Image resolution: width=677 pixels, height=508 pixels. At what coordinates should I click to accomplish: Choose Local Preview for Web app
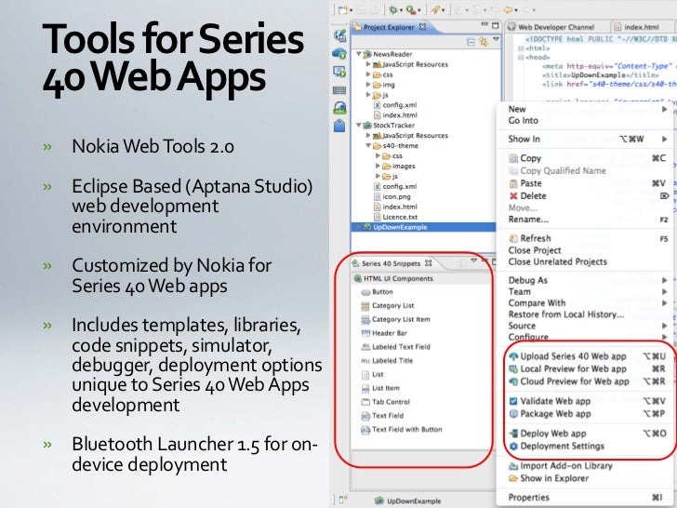coord(587,368)
